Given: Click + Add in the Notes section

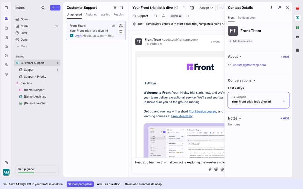Looking at the screenshot, I should [284, 118].
